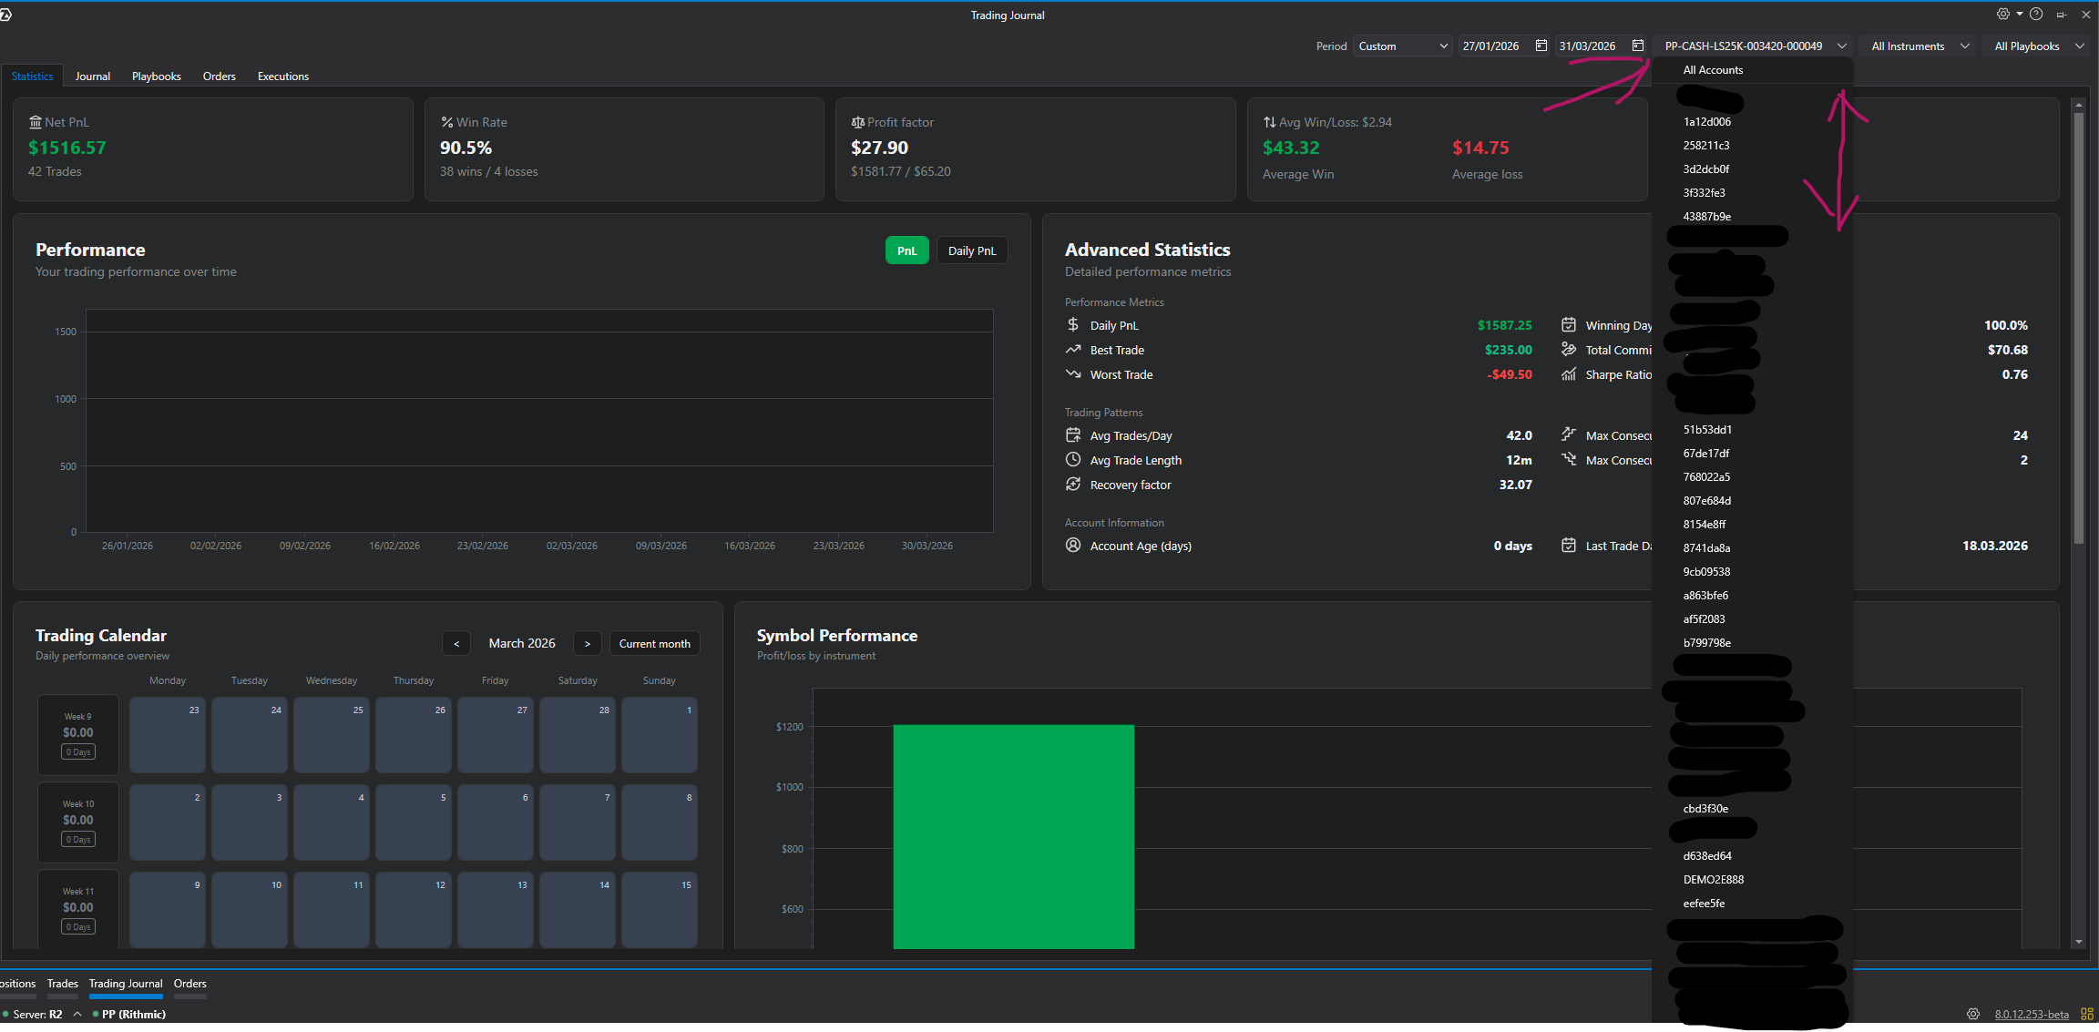
Task: Open calendar picker for the 27/01/2026 start date
Action: (x=1541, y=46)
